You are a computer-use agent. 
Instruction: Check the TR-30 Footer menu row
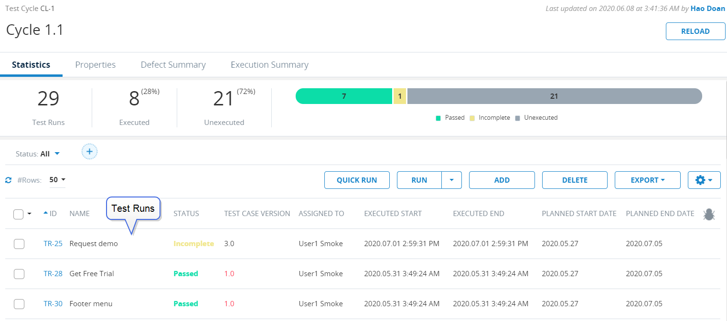(x=19, y=304)
